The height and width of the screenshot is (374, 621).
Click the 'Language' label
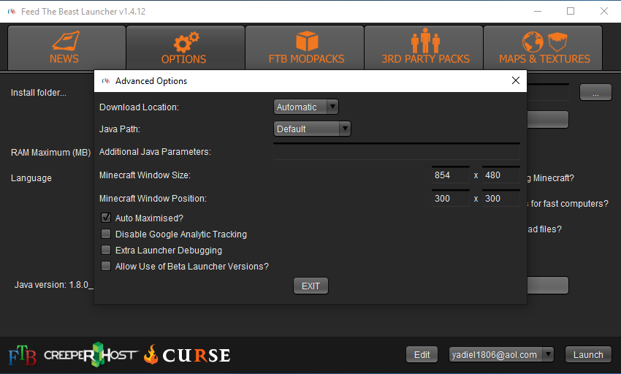pos(31,178)
